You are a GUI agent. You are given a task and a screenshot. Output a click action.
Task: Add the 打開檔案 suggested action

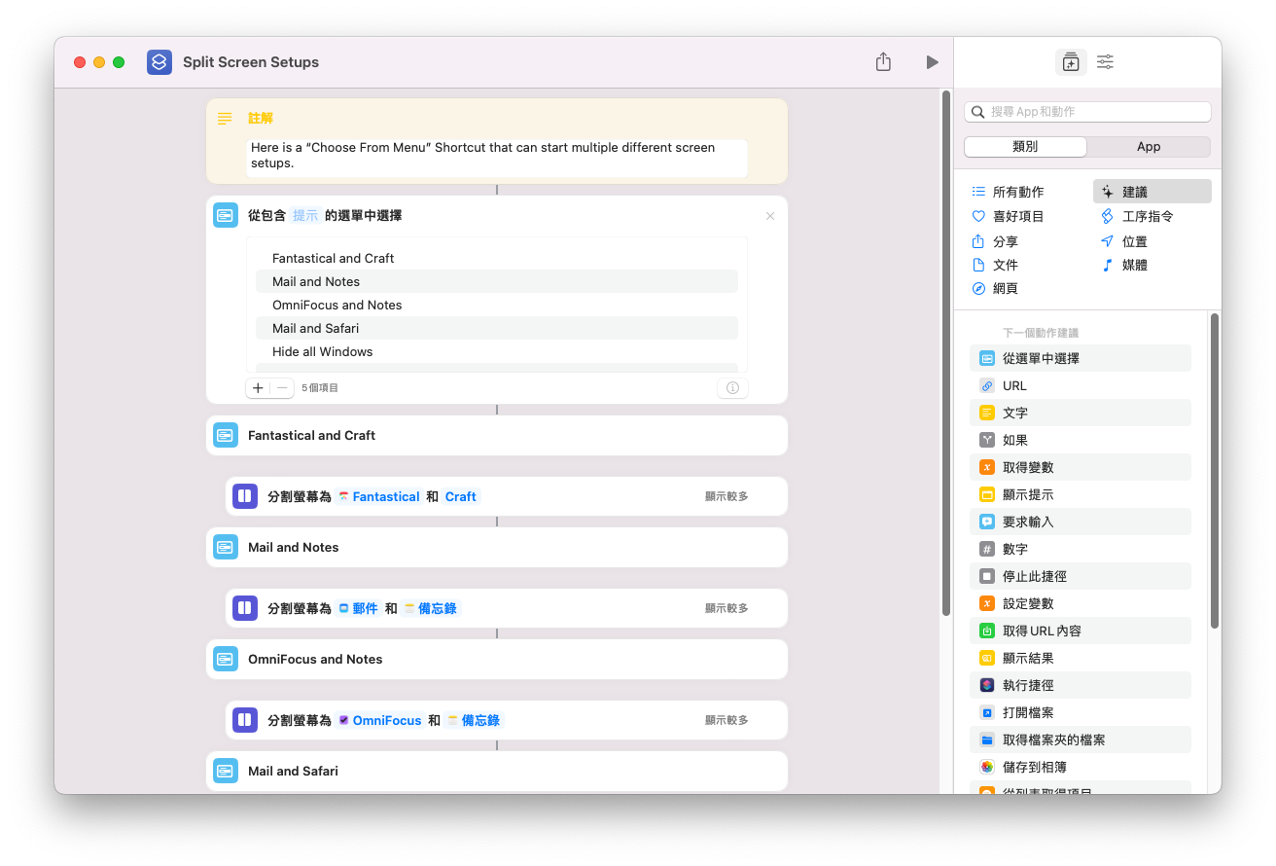[1081, 712]
